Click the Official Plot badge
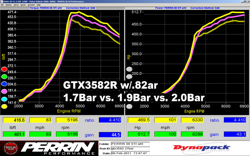The width and height of the screenshot is (250, 156). (11, 148)
